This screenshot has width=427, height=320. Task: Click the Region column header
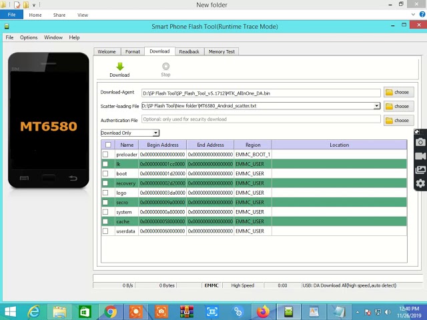[x=253, y=145]
